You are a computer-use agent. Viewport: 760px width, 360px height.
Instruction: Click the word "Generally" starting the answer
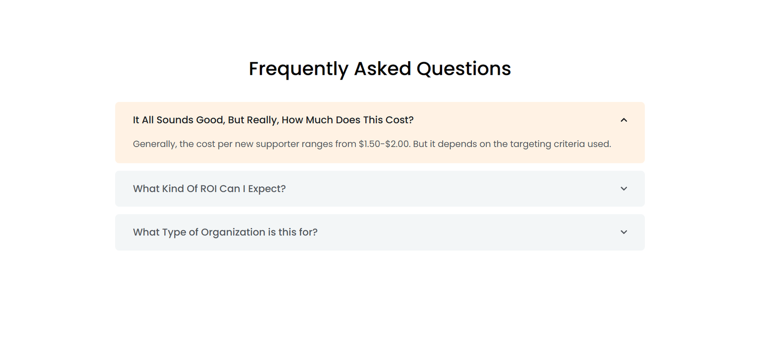(154, 144)
